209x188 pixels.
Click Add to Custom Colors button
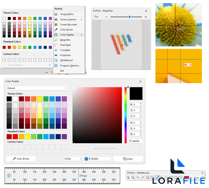click(x=105, y=148)
